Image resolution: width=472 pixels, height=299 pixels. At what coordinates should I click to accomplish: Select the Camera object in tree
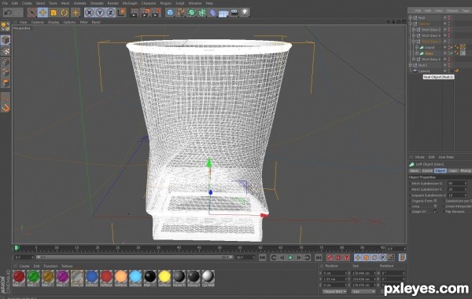tap(424, 71)
